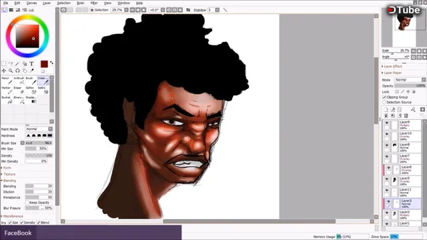Show the color wheel panel
427x240 pixels.
(5, 10)
